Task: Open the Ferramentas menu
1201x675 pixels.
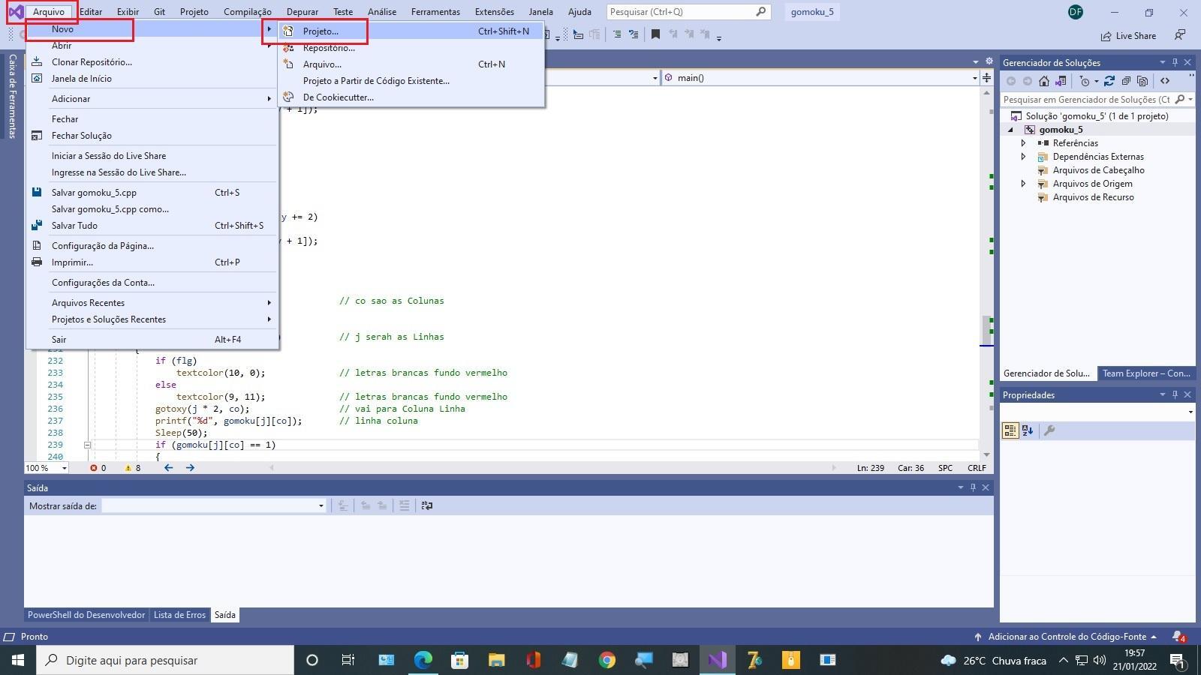Action: 435,12
